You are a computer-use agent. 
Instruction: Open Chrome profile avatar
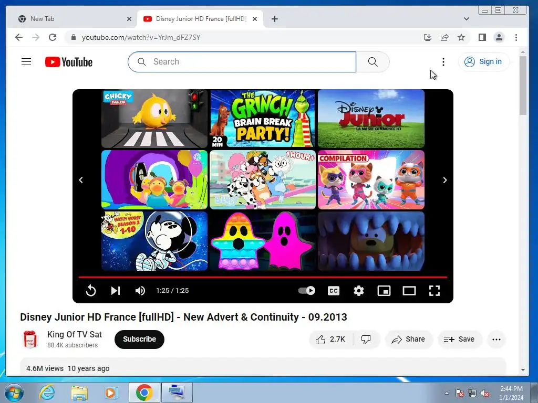499,37
